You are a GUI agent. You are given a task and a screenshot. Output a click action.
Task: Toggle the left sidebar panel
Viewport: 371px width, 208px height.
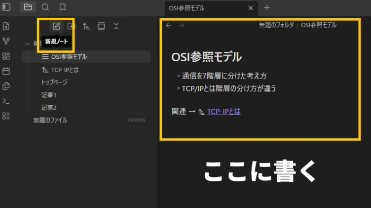click(x=6, y=7)
